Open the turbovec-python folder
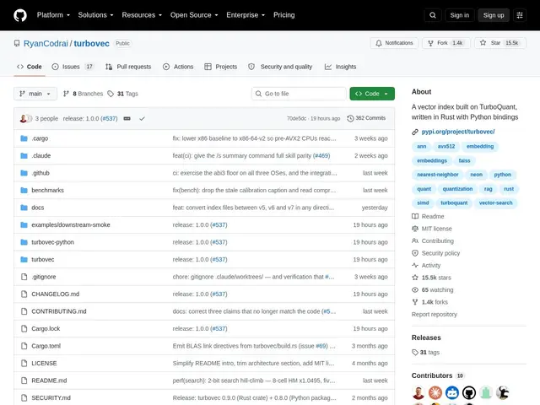This screenshot has height=405, width=540. click(x=52, y=242)
